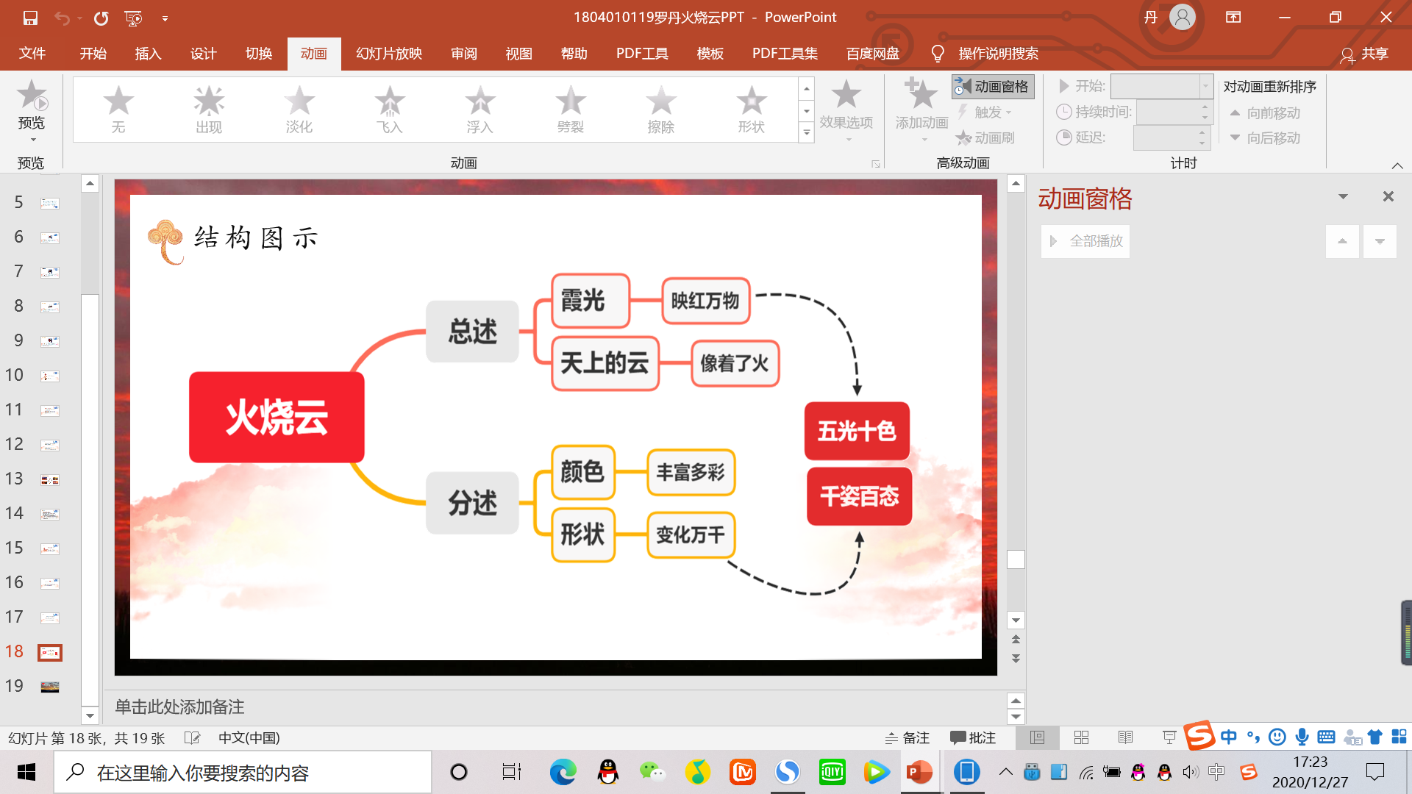1412x794 pixels.
Task: Click the notes area 单击此处添加备注
Action: pyautogui.click(x=179, y=707)
